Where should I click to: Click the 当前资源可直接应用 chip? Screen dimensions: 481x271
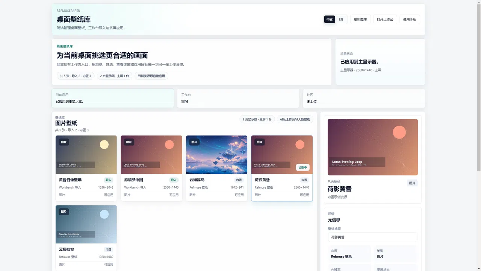(x=151, y=76)
